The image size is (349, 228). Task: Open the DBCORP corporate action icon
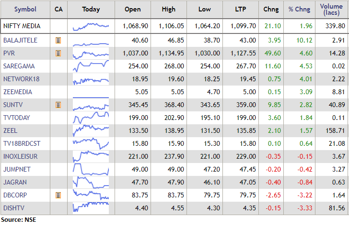(58, 195)
